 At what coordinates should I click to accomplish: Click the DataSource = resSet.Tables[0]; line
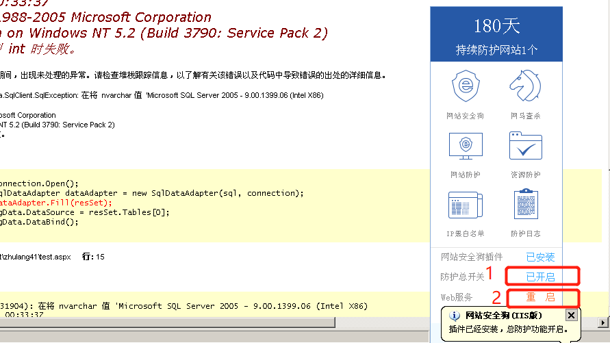[85, 212]
